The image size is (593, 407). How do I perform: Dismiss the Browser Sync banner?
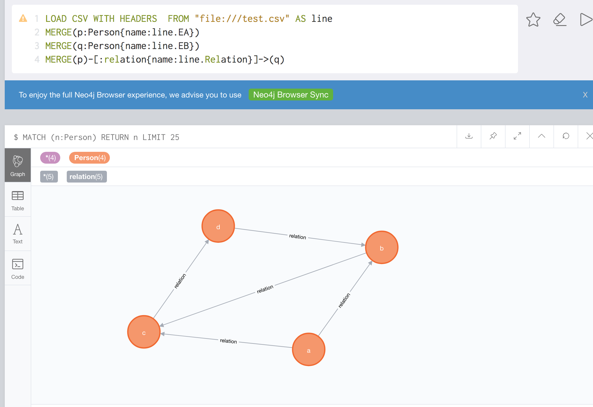(585, 95)
